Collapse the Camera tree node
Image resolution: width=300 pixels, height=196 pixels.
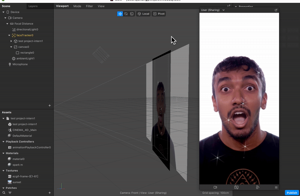pyautogui.click(x=5, y=18)
